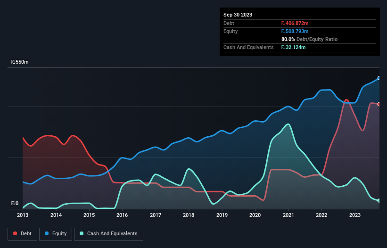
Task: Click the 2023 x-axis label
Action: coord(355,215)
